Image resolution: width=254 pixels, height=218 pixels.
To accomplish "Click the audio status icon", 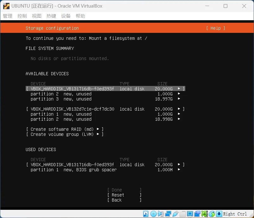I will click(161, 214).
